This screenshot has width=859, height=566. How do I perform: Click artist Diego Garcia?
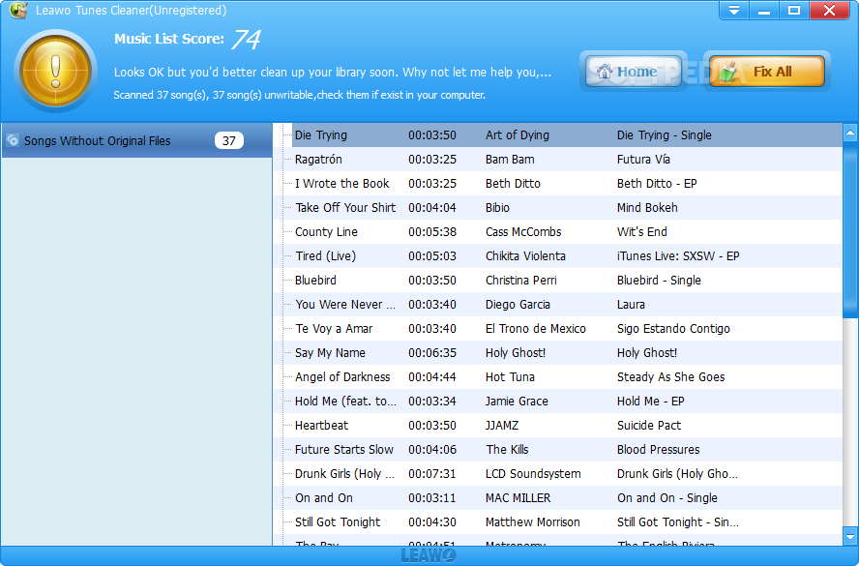coord(518,304)
